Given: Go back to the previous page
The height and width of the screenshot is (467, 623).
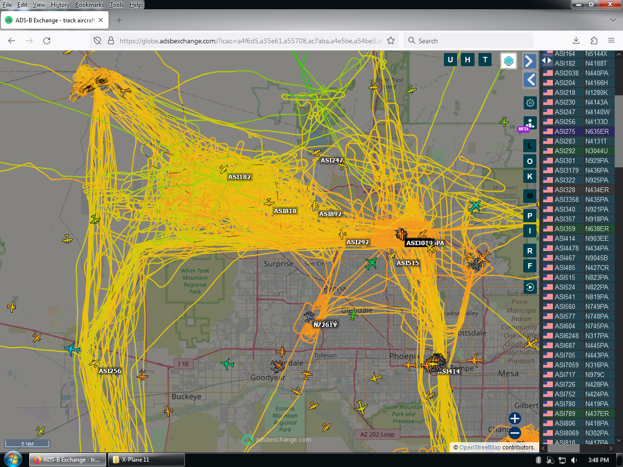Looking at the screenshot, I should pyautogui.click(x=12, y=41).
